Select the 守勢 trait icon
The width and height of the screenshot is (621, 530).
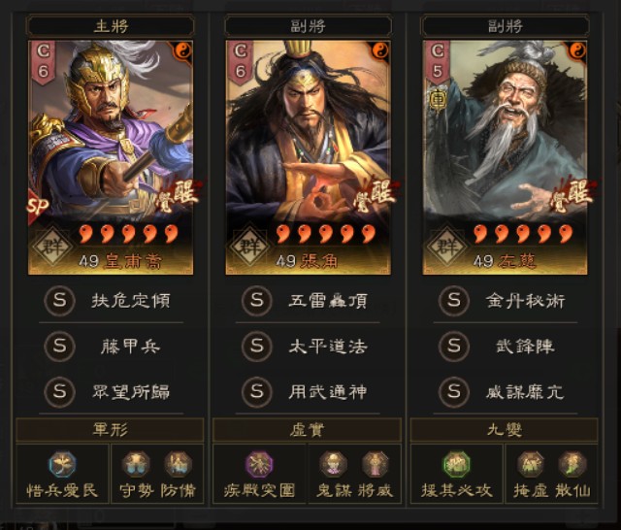click(136, 464)
